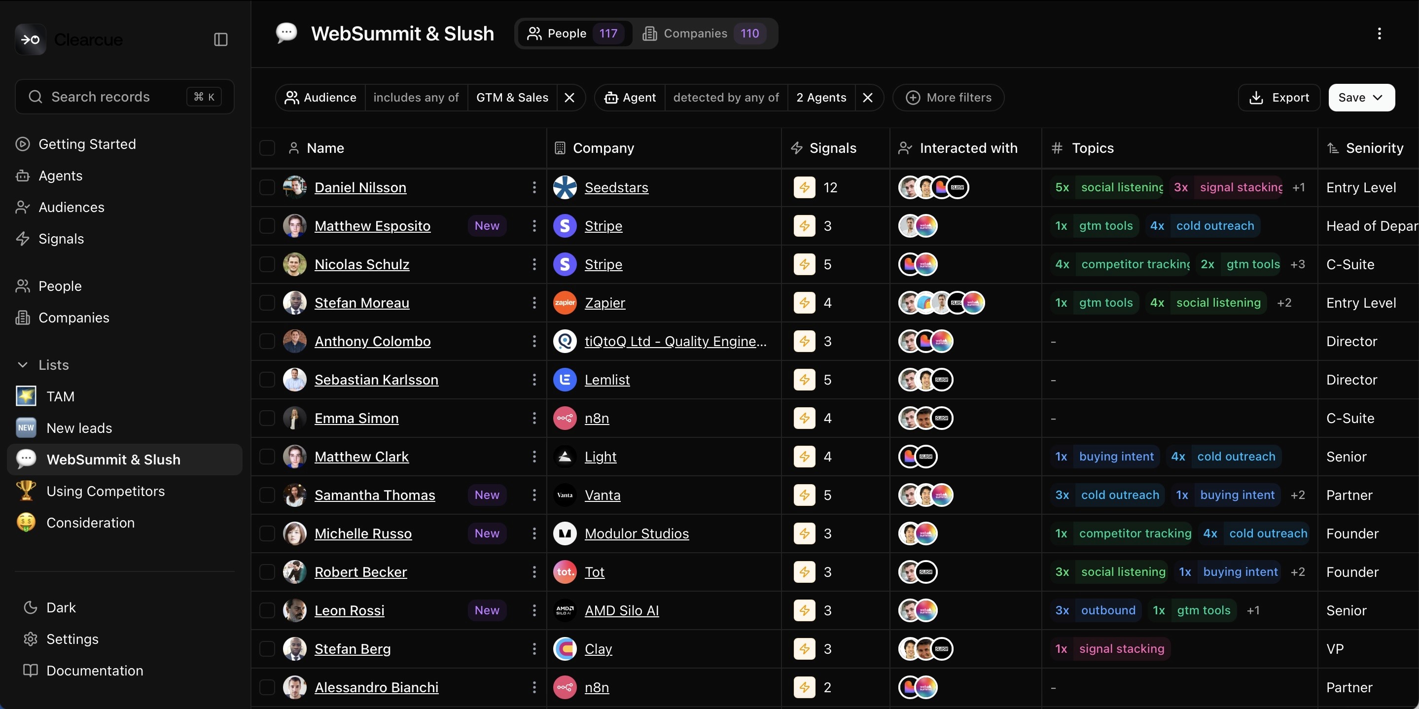Tick the checkbox beside Emma Simon
The image size is (1419, 709).
267,418
